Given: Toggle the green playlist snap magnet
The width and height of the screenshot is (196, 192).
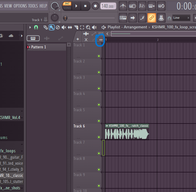Looking at the screenshot, I should click(x=36, y=27).
